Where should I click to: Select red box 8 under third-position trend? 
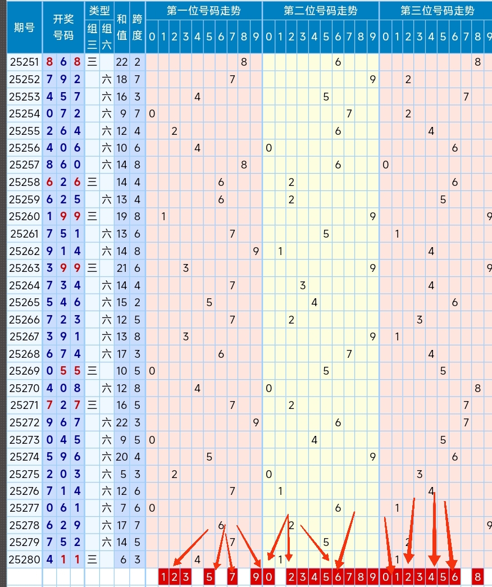coord(477,576)
